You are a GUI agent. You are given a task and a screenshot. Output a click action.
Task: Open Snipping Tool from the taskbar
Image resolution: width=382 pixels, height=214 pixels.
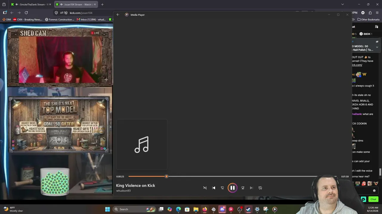pos(266,209)
